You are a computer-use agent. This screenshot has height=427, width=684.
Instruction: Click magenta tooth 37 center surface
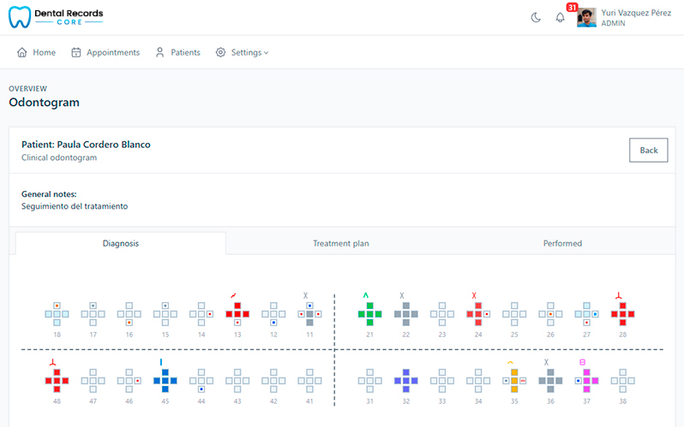(x=587, y=381)
